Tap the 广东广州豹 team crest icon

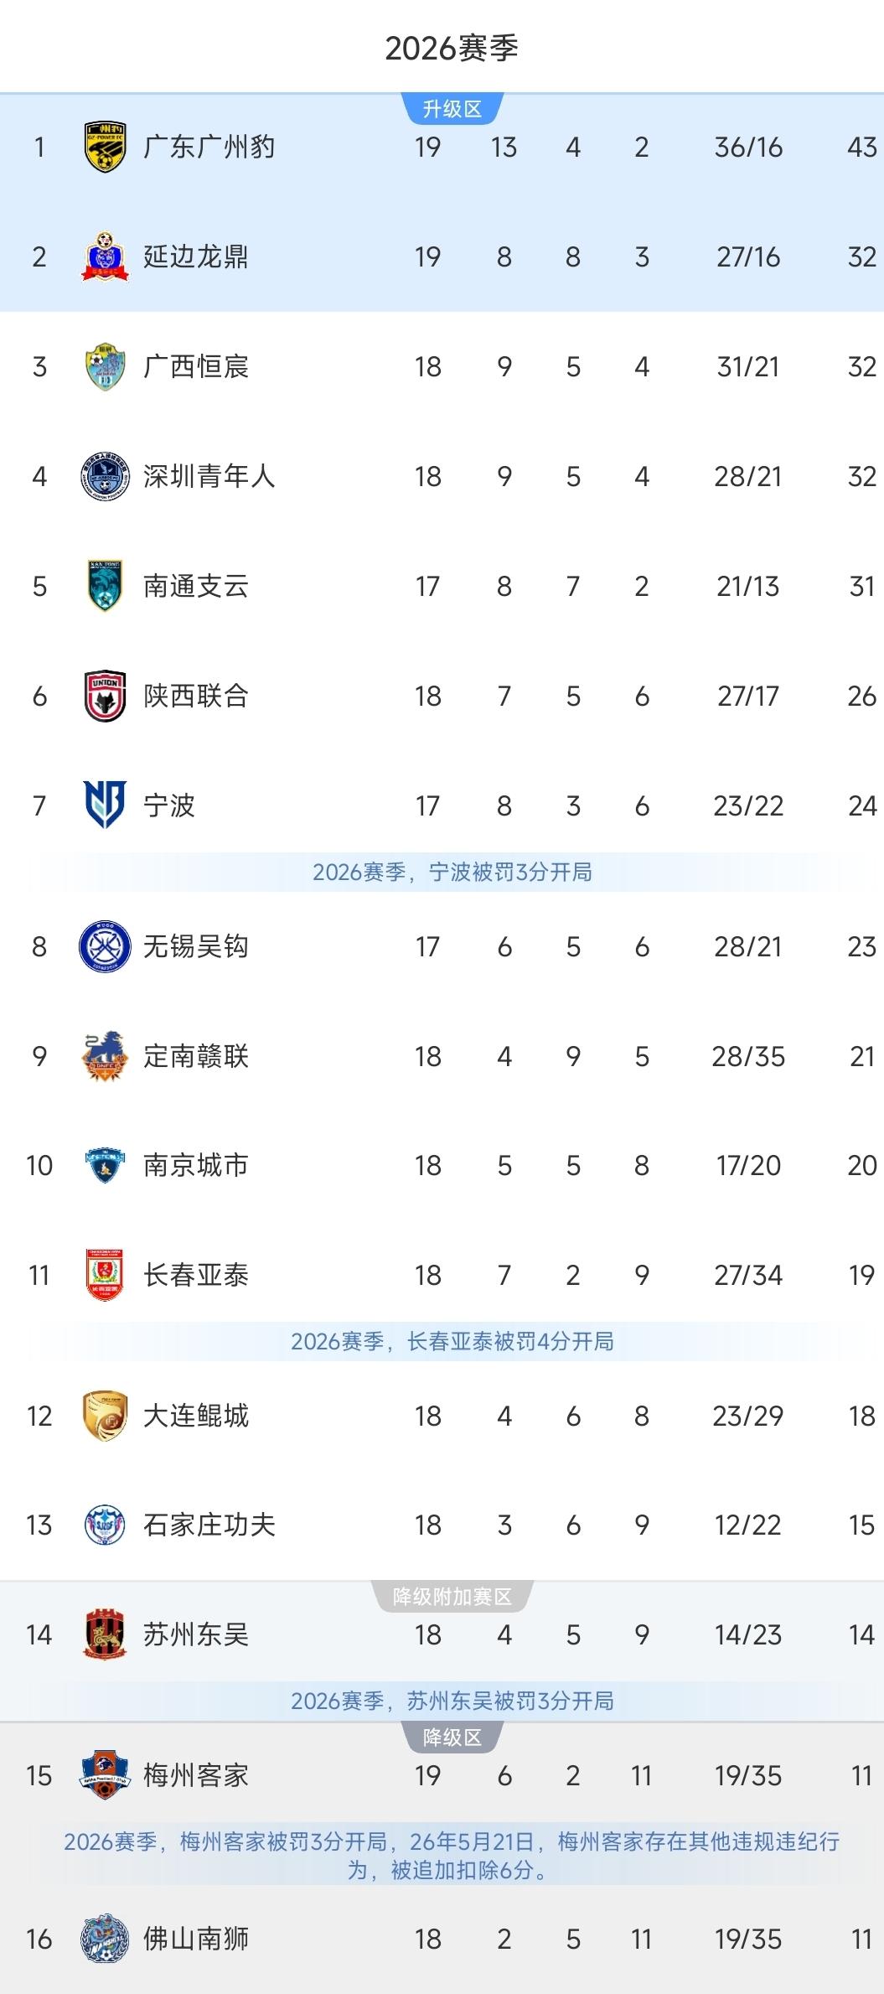[106, 148]
